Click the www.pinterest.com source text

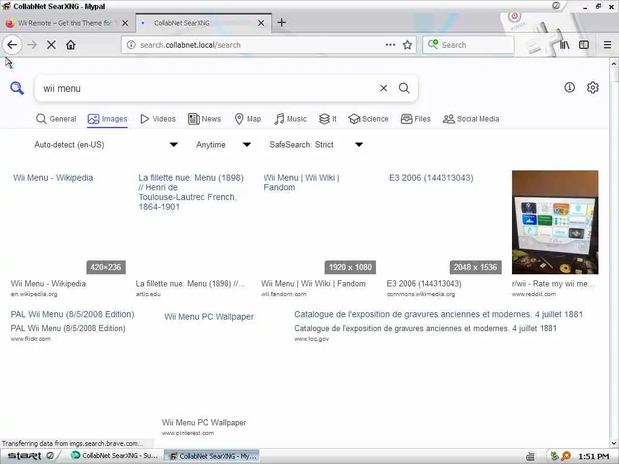(187, 433)
